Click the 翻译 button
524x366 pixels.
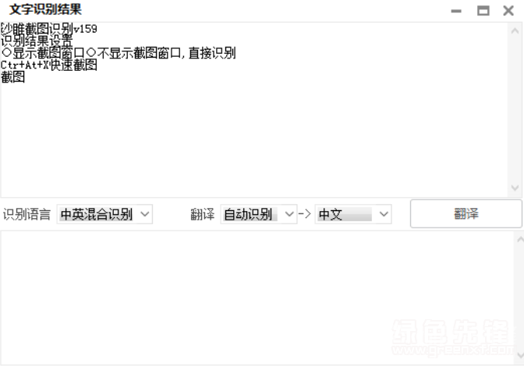(x=466, y=214)
